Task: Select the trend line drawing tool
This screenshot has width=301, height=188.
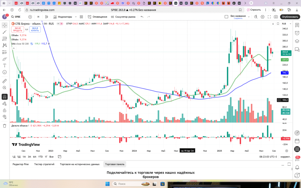Action: pyautogui.click(x=5, y=32)
